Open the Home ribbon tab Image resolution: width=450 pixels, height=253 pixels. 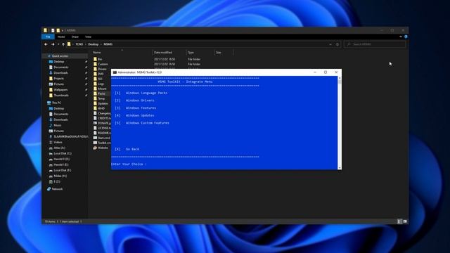click(61, 37)
